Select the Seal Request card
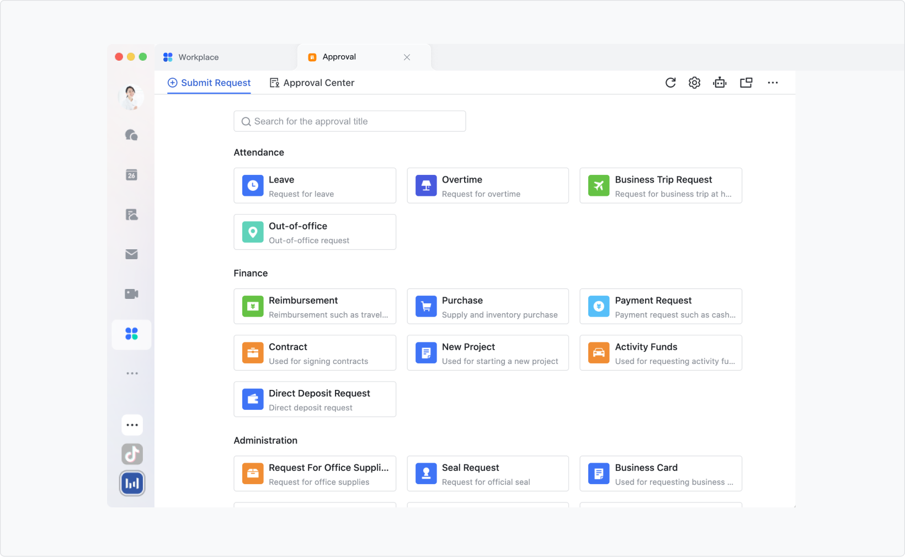Viewport: 905px width, 557px height. tap(487, 473)
